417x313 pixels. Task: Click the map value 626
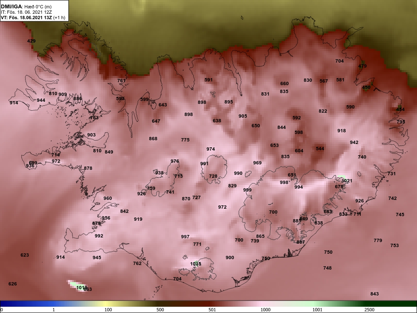[13, 284]
